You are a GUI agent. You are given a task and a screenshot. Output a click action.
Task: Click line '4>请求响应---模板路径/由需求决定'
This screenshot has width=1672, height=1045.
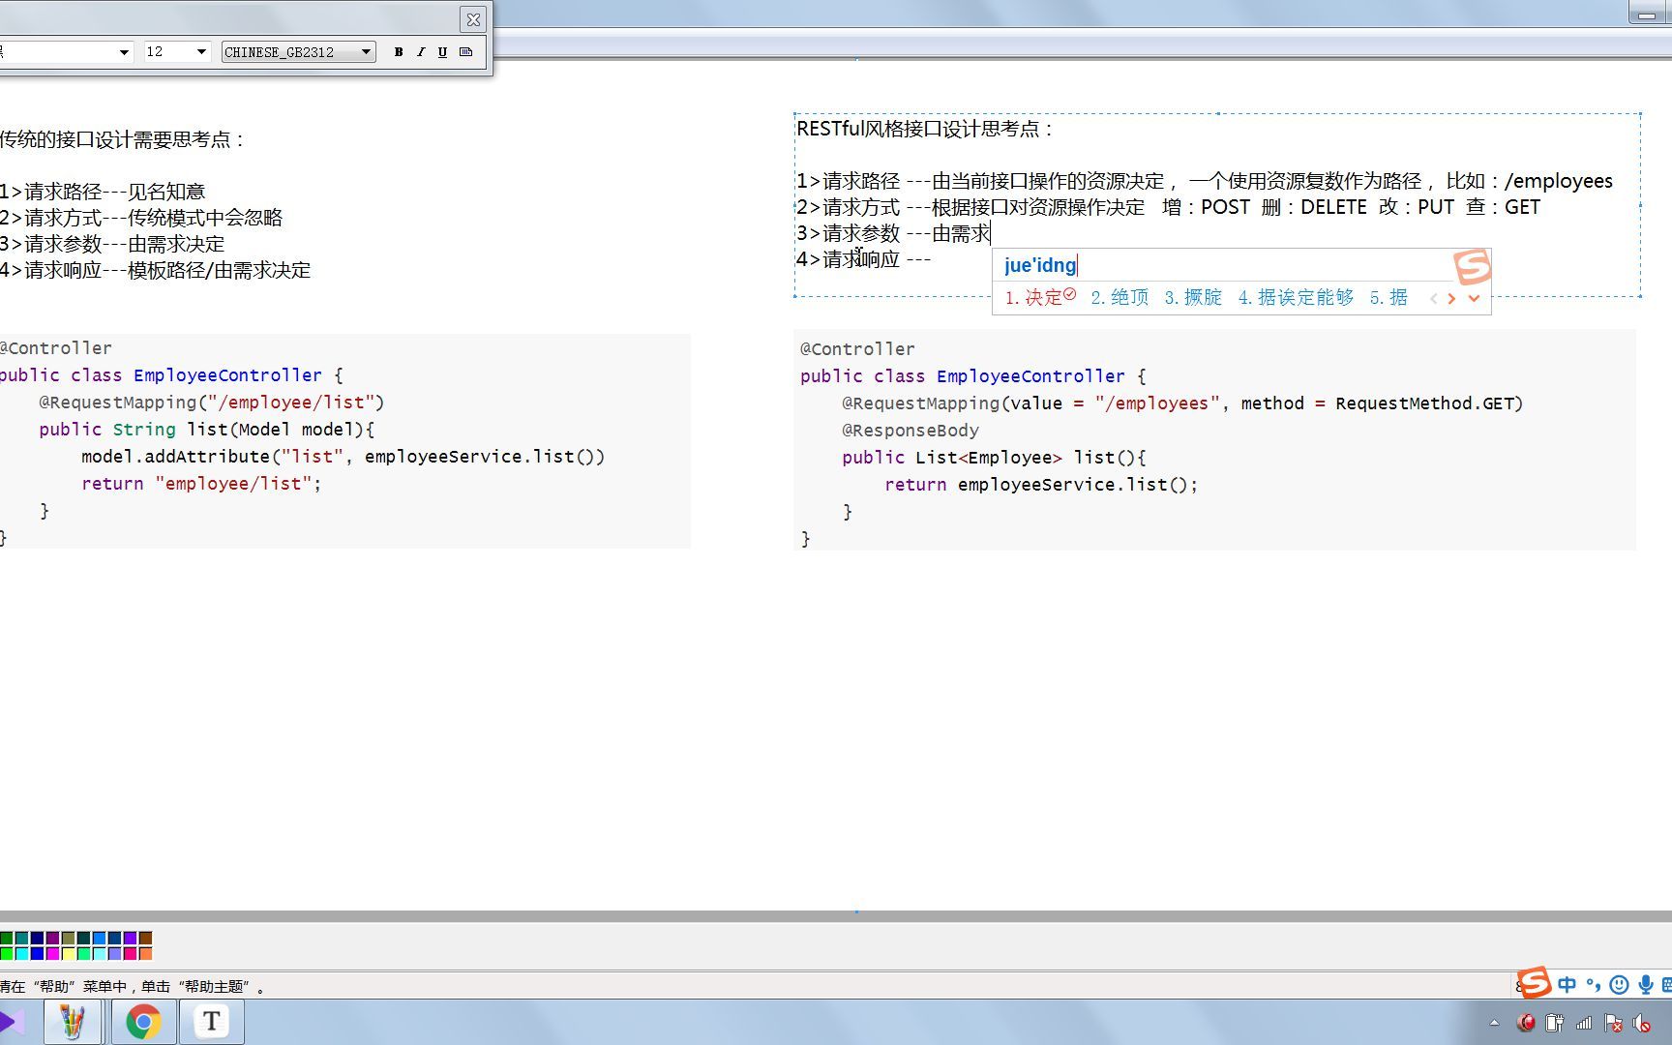[x=155, y=270]
